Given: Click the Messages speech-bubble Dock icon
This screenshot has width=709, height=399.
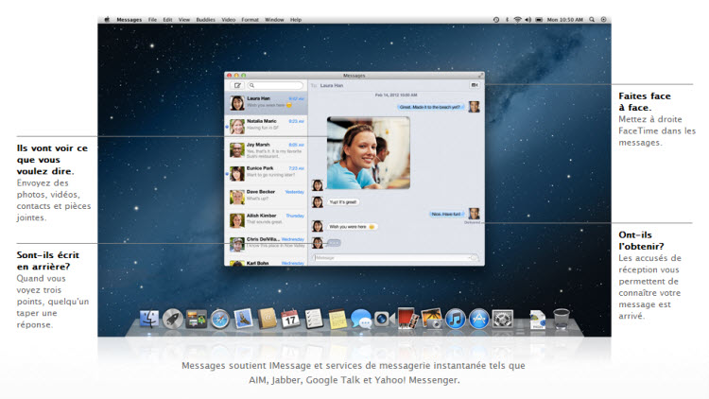Looking at the screenshot, I should tap(361, 319).
